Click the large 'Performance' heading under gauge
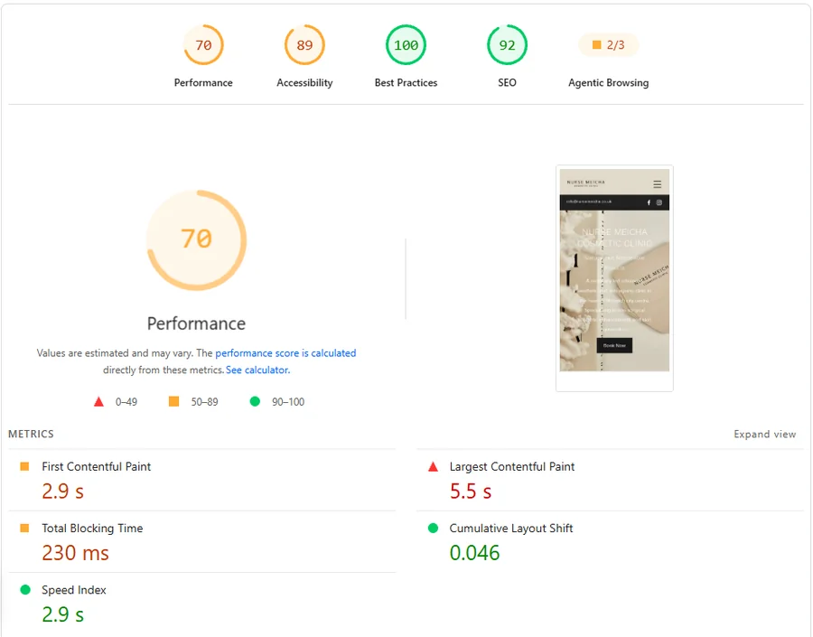 [197, 323]
